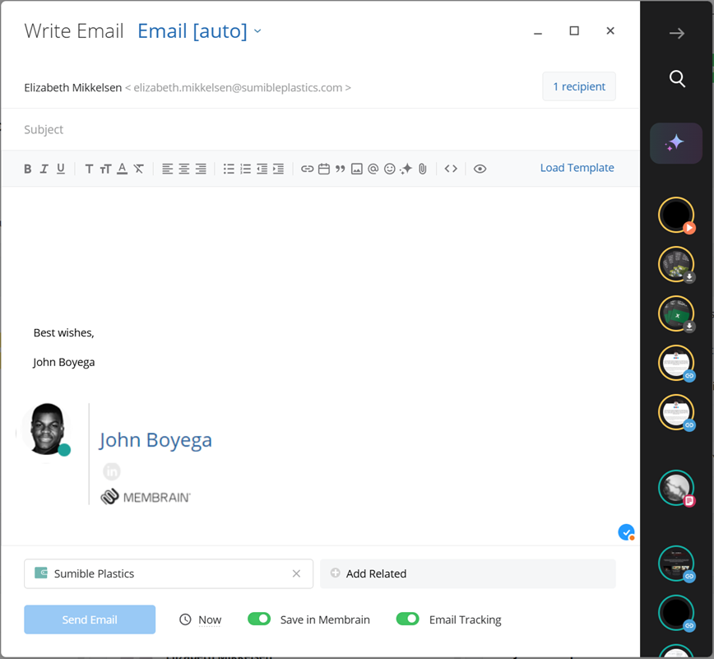Image resolution: width=714 pixels, height=659 pixels.
Task: Click the Load Template link
Action: [x=577, y=168]
